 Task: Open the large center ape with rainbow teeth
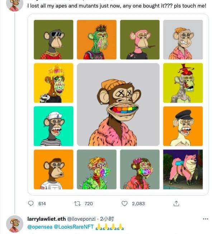(118, 105)
